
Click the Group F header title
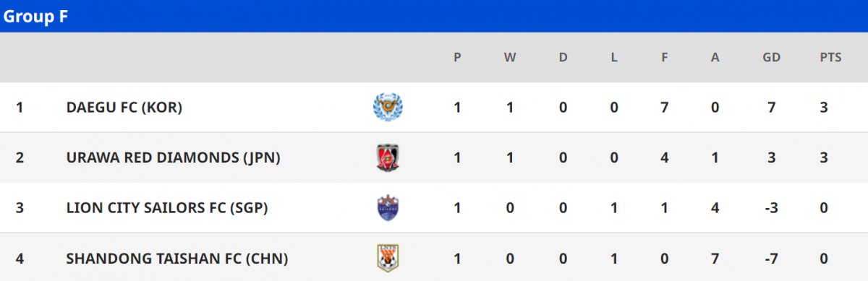click(36, 17)
